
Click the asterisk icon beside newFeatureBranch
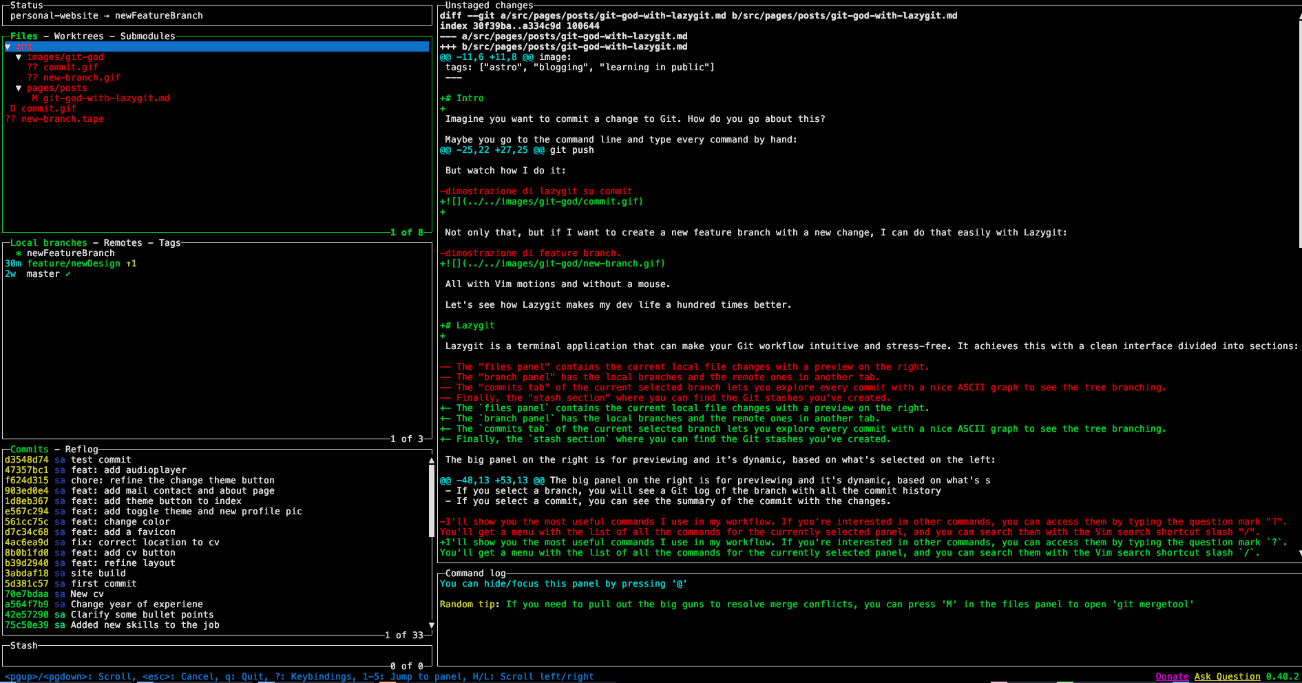click(19, 253)
